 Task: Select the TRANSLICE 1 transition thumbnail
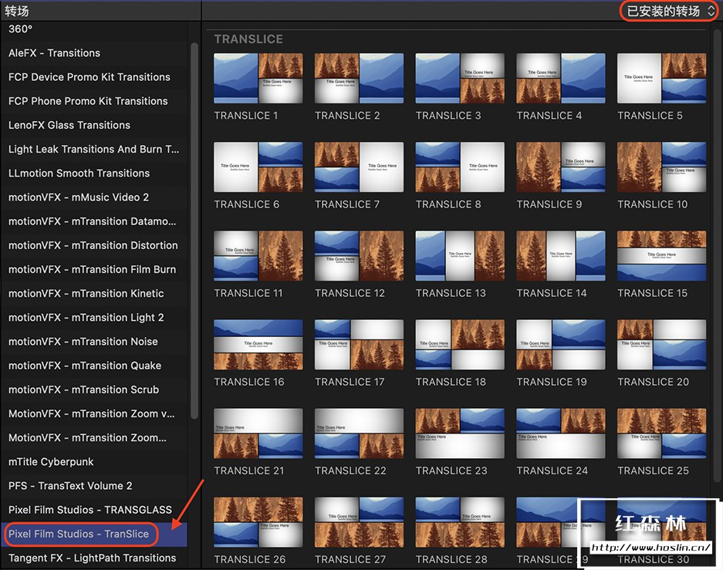point(258,78)
